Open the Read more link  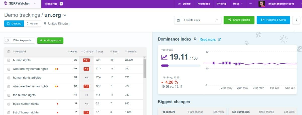point(208,39)
